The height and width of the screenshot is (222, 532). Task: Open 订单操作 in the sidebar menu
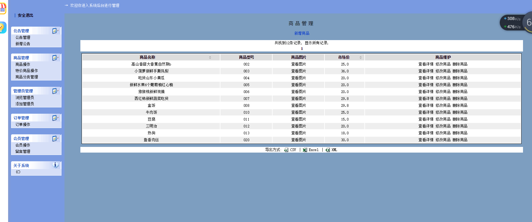point(23,124)
